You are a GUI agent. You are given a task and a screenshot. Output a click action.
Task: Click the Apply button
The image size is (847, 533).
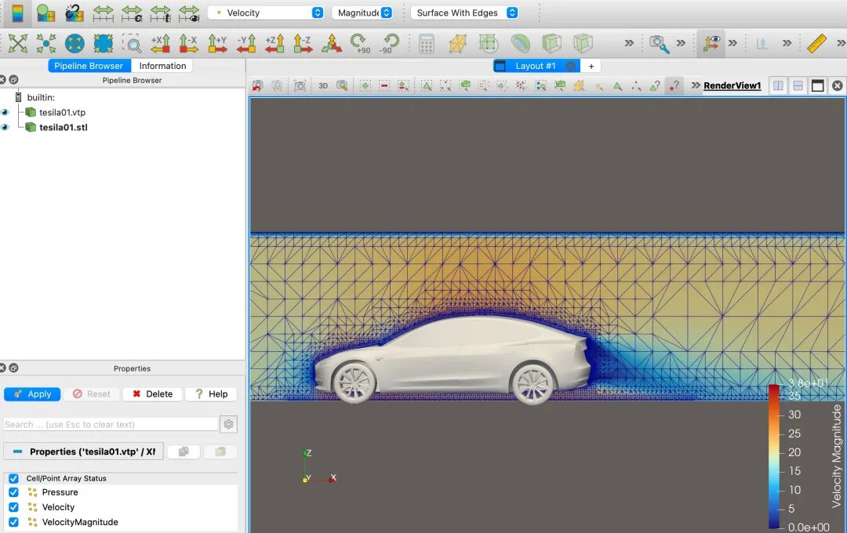pos(32,393)
